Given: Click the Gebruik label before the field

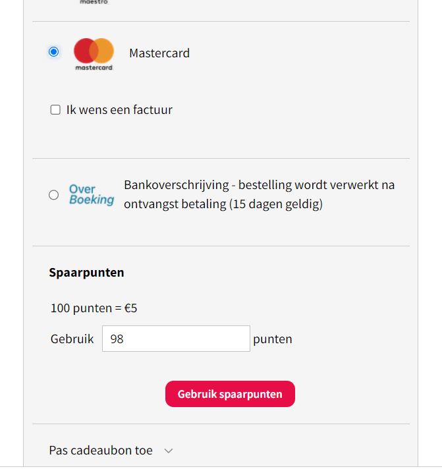Looking at the screenshot, I should tap(72, 339).
